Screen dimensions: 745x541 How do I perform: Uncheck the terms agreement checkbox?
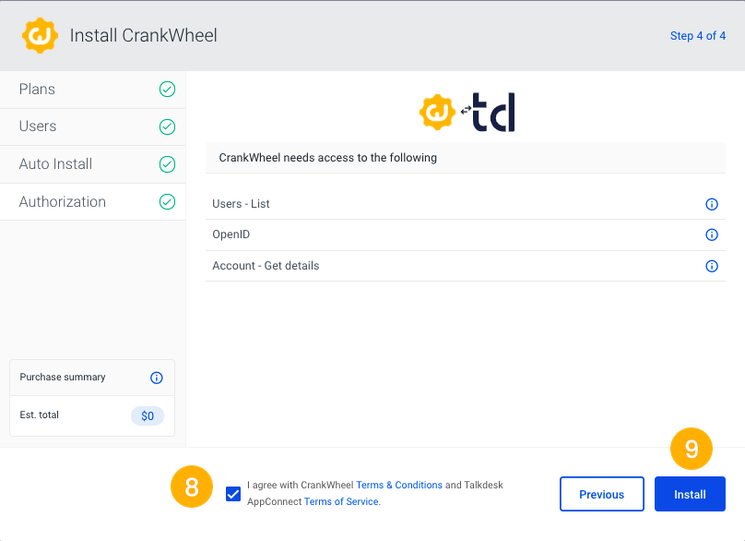point(232,494)
